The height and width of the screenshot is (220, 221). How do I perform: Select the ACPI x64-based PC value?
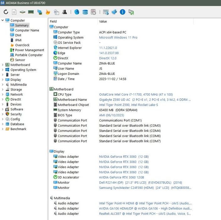point(113,32)
